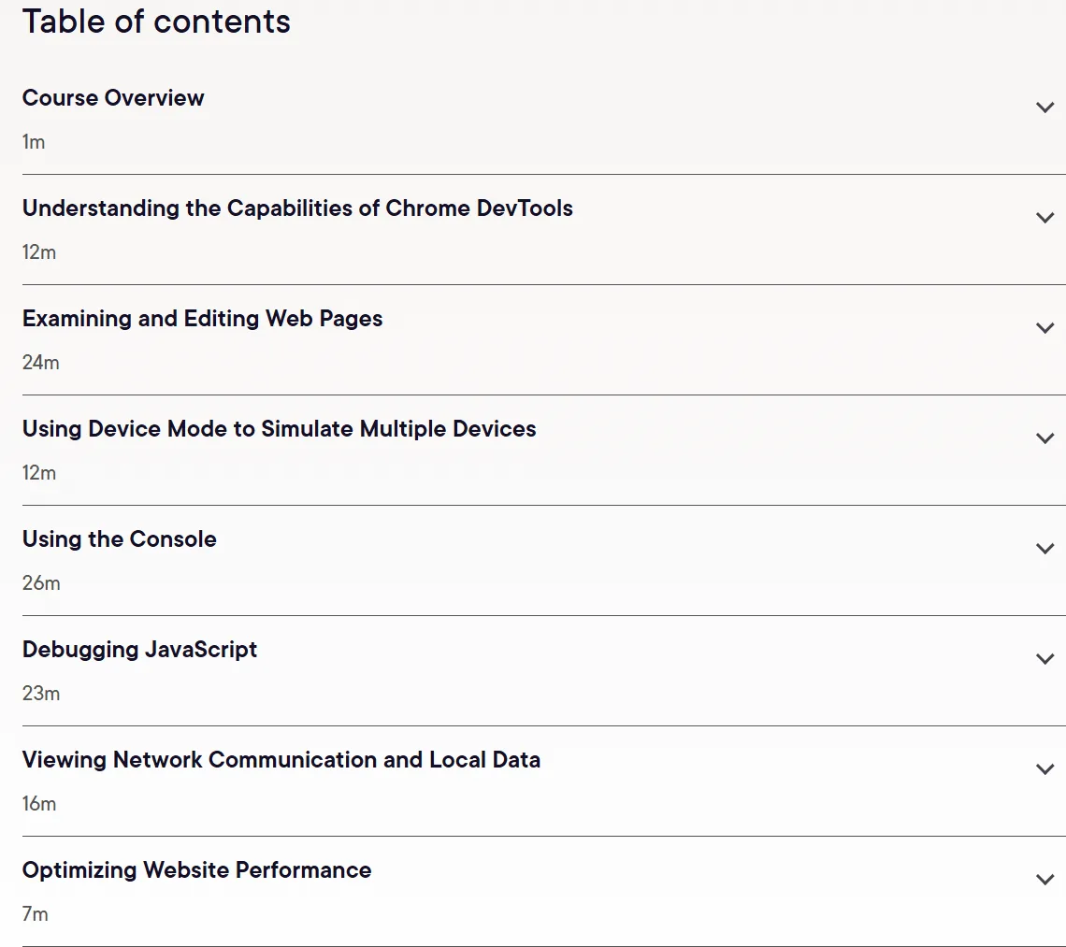The width and height of the screenshot is (1066, 947).
Task: Expand chevron for Viewing Network Communication and Local Data
Action: point(1044,768)
